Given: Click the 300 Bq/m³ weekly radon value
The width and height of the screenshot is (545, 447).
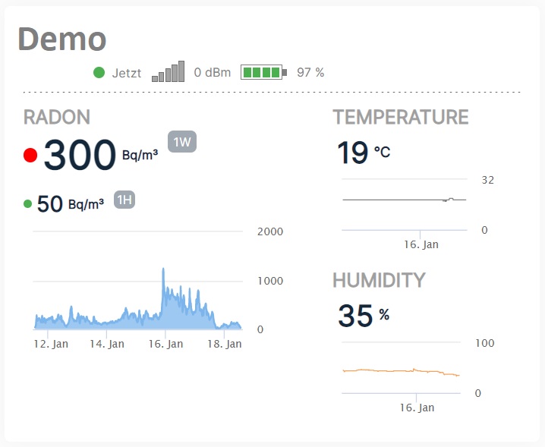Looking at the screenshot, I should coord(80,156).
